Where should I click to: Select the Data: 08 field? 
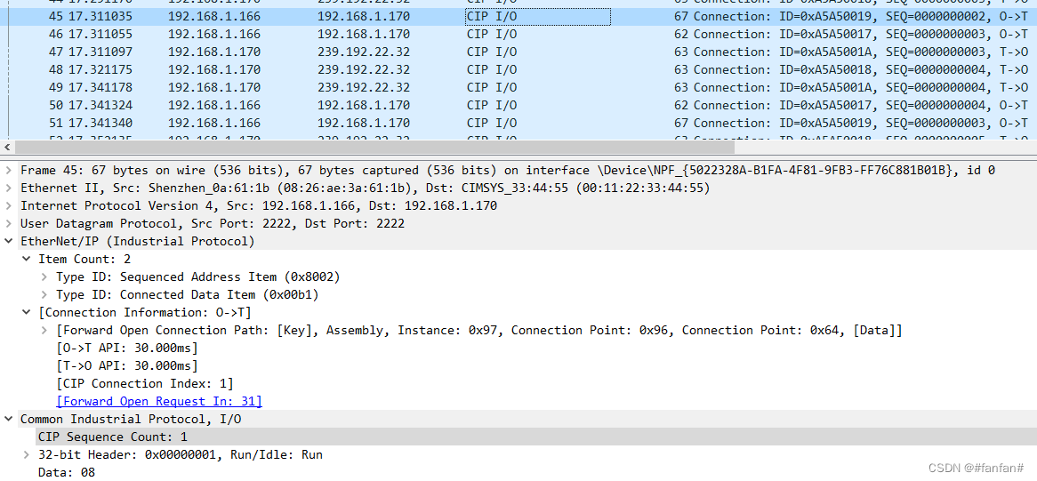[x=66, y=472]
